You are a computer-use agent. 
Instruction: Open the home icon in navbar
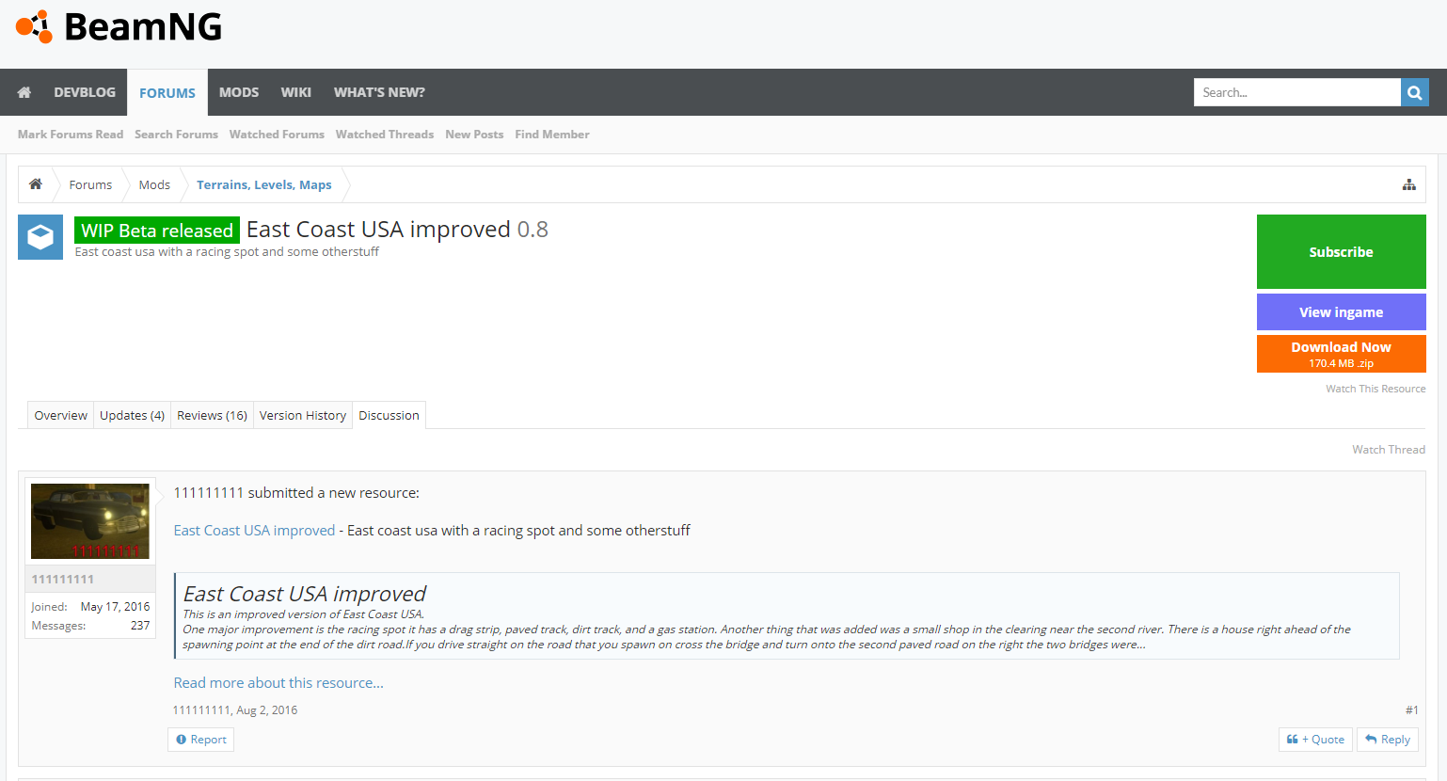coord(24,92)
